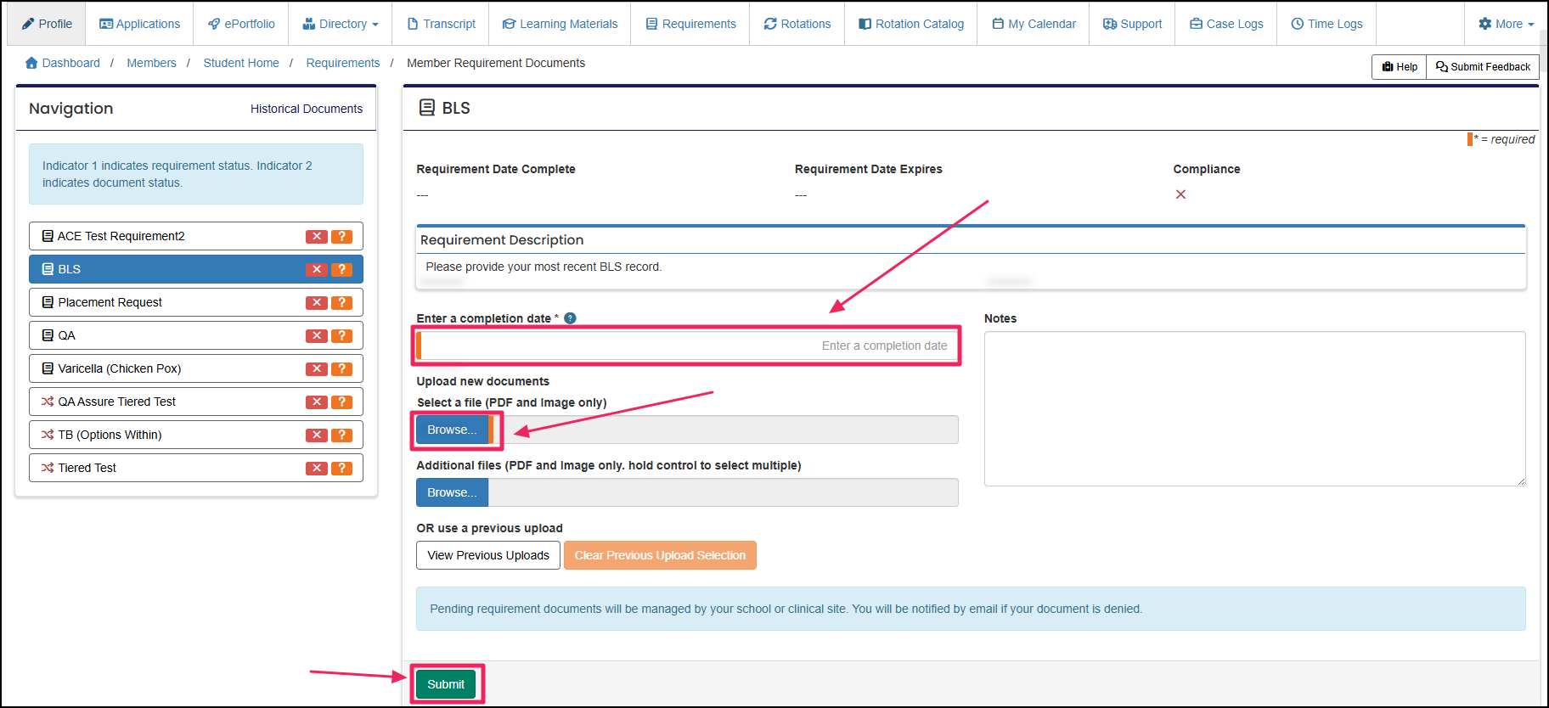Open Learning Materials in the menu
The width and height of the screenshot is (1549, 708).
coord(560,24)
